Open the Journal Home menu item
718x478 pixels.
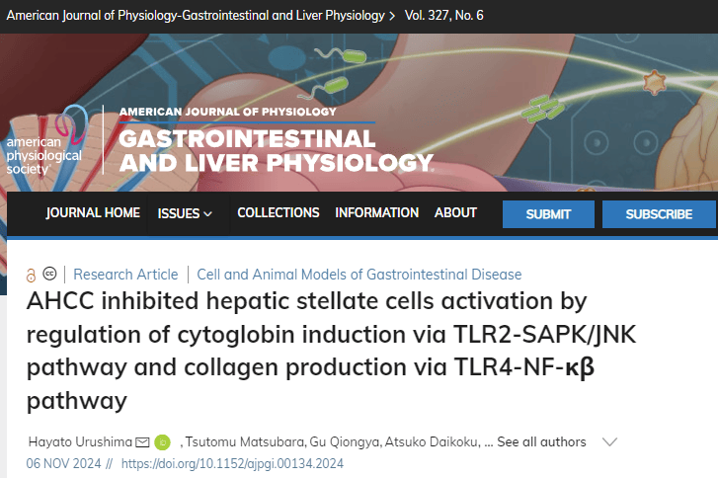(93, 213)
